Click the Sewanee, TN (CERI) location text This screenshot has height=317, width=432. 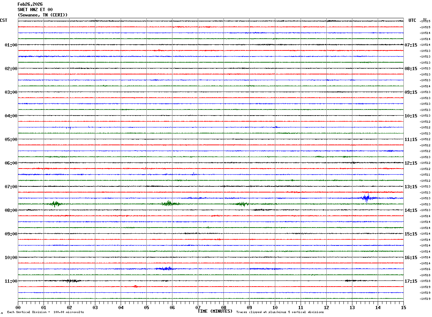(42, 15)
